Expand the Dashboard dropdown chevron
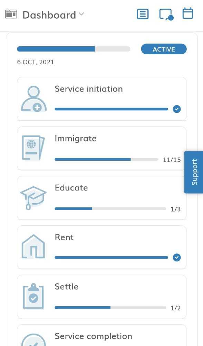Image resolution: width=203 pixels, height=346 pixels. 81,14
